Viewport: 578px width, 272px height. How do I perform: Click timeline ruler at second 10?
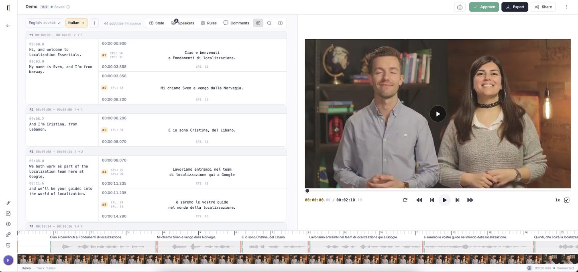click(381, 232)
